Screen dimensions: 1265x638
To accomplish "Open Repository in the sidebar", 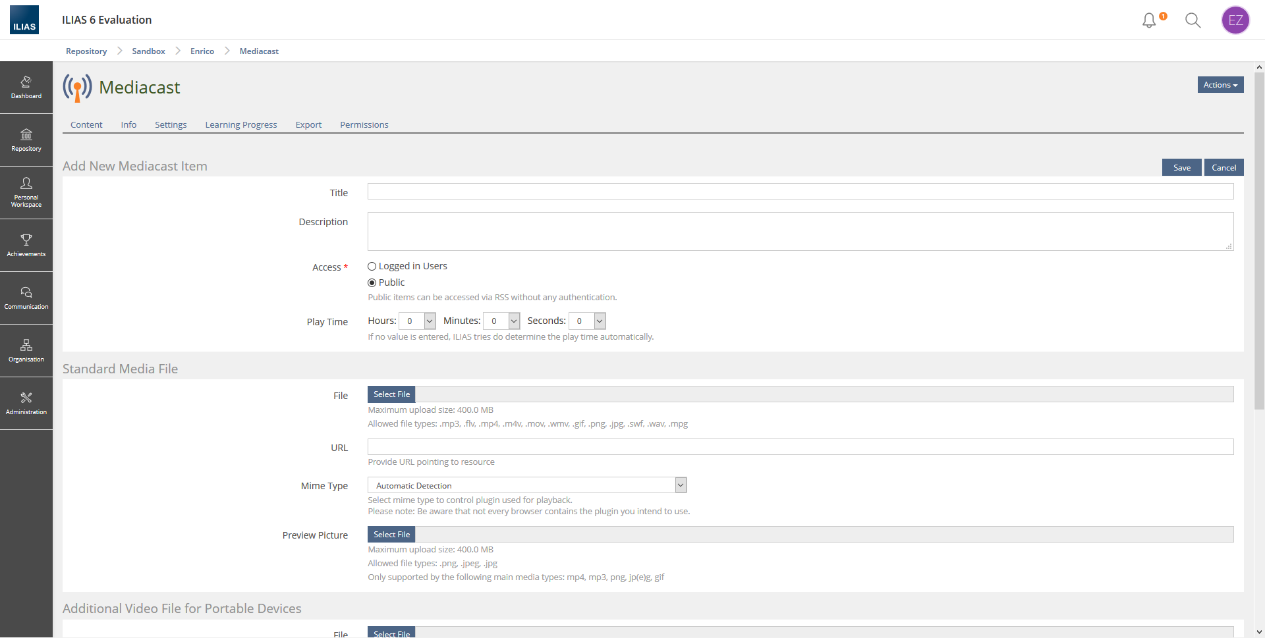I will coord(26,140).
